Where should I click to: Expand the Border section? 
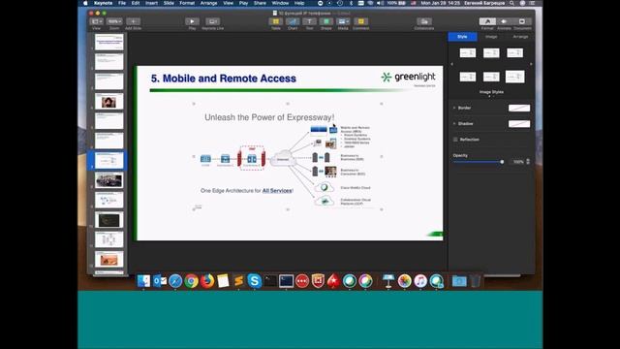454,108
